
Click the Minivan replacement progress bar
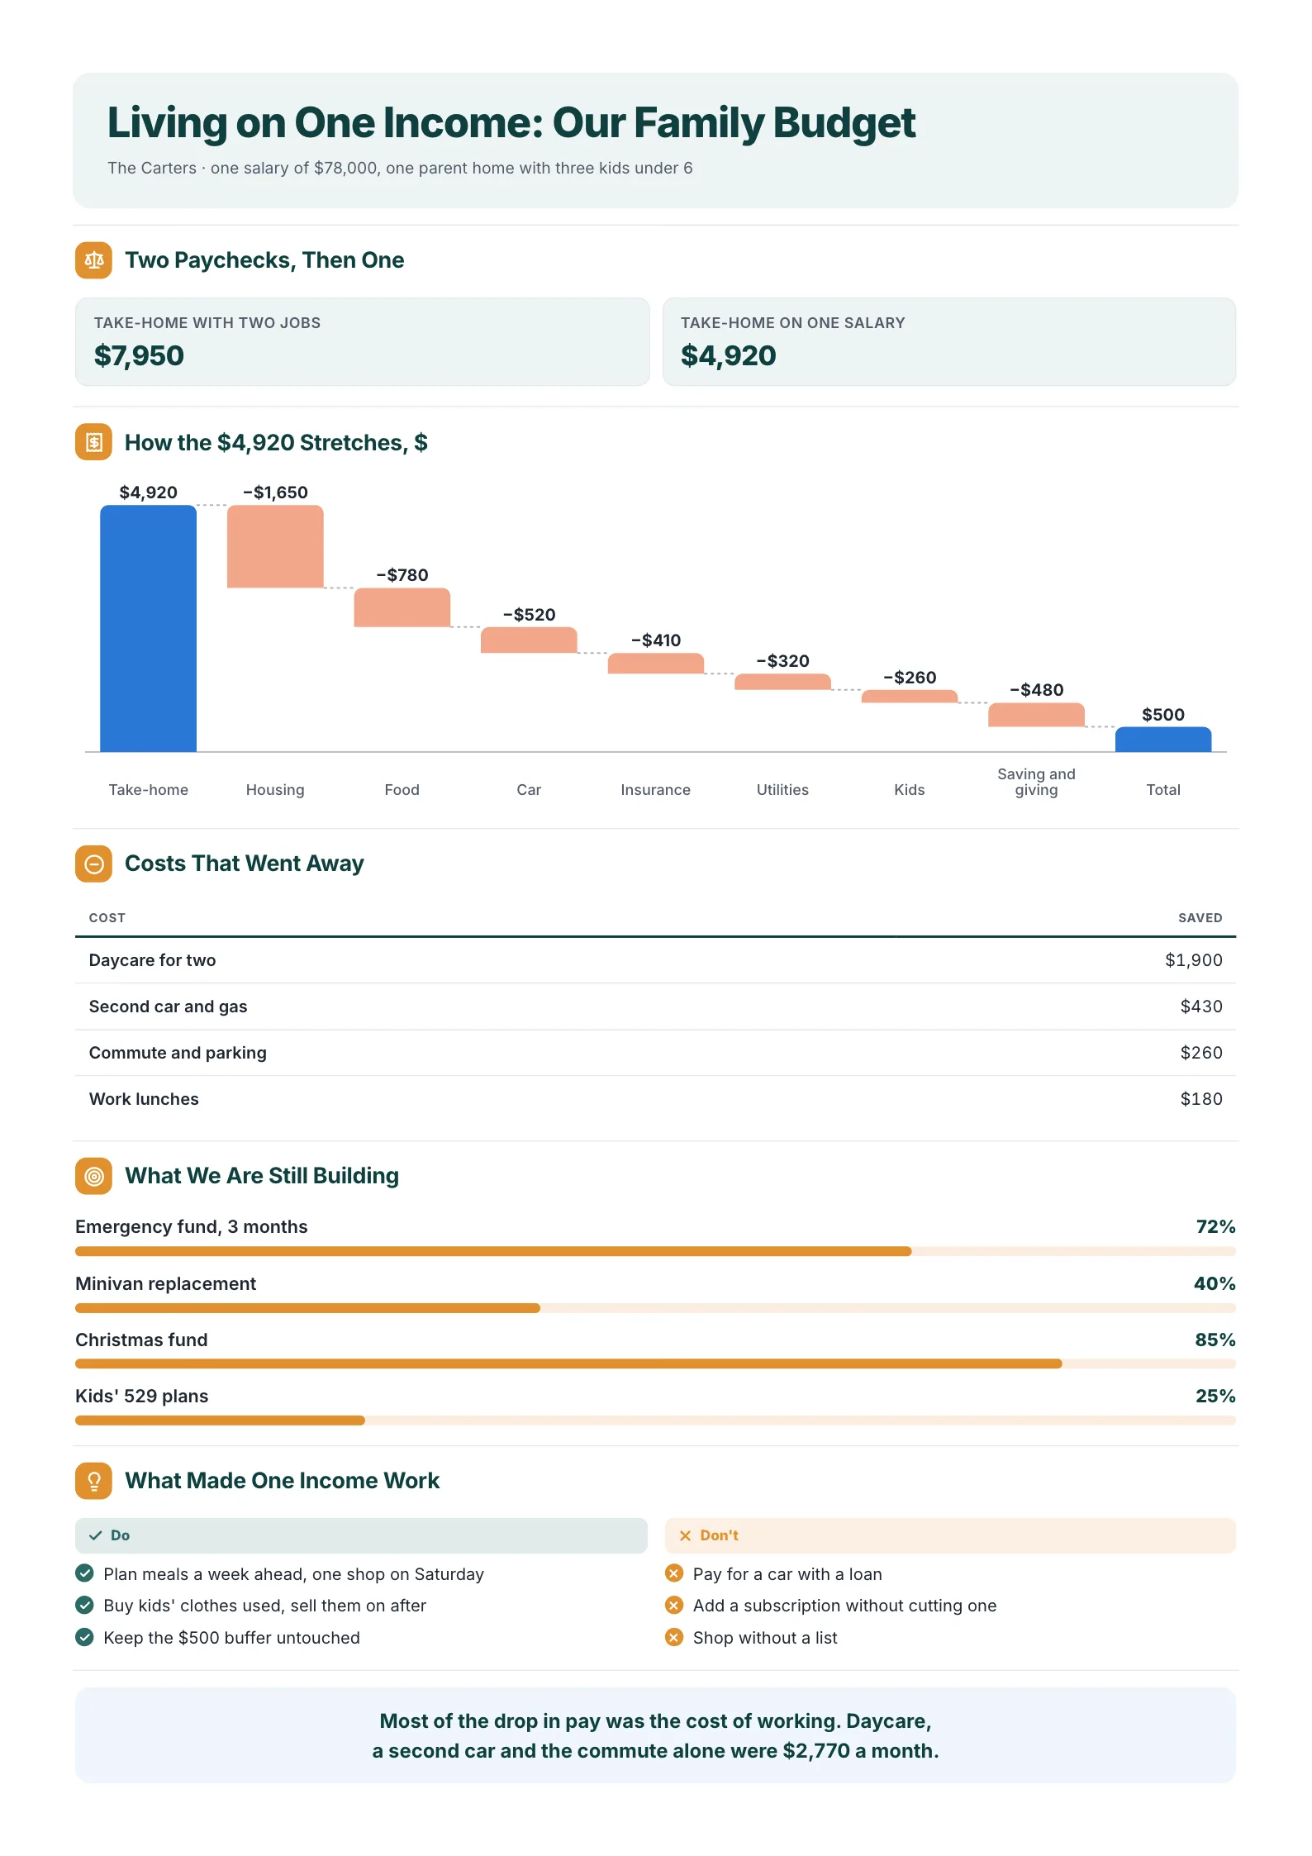coord(655,1308)
